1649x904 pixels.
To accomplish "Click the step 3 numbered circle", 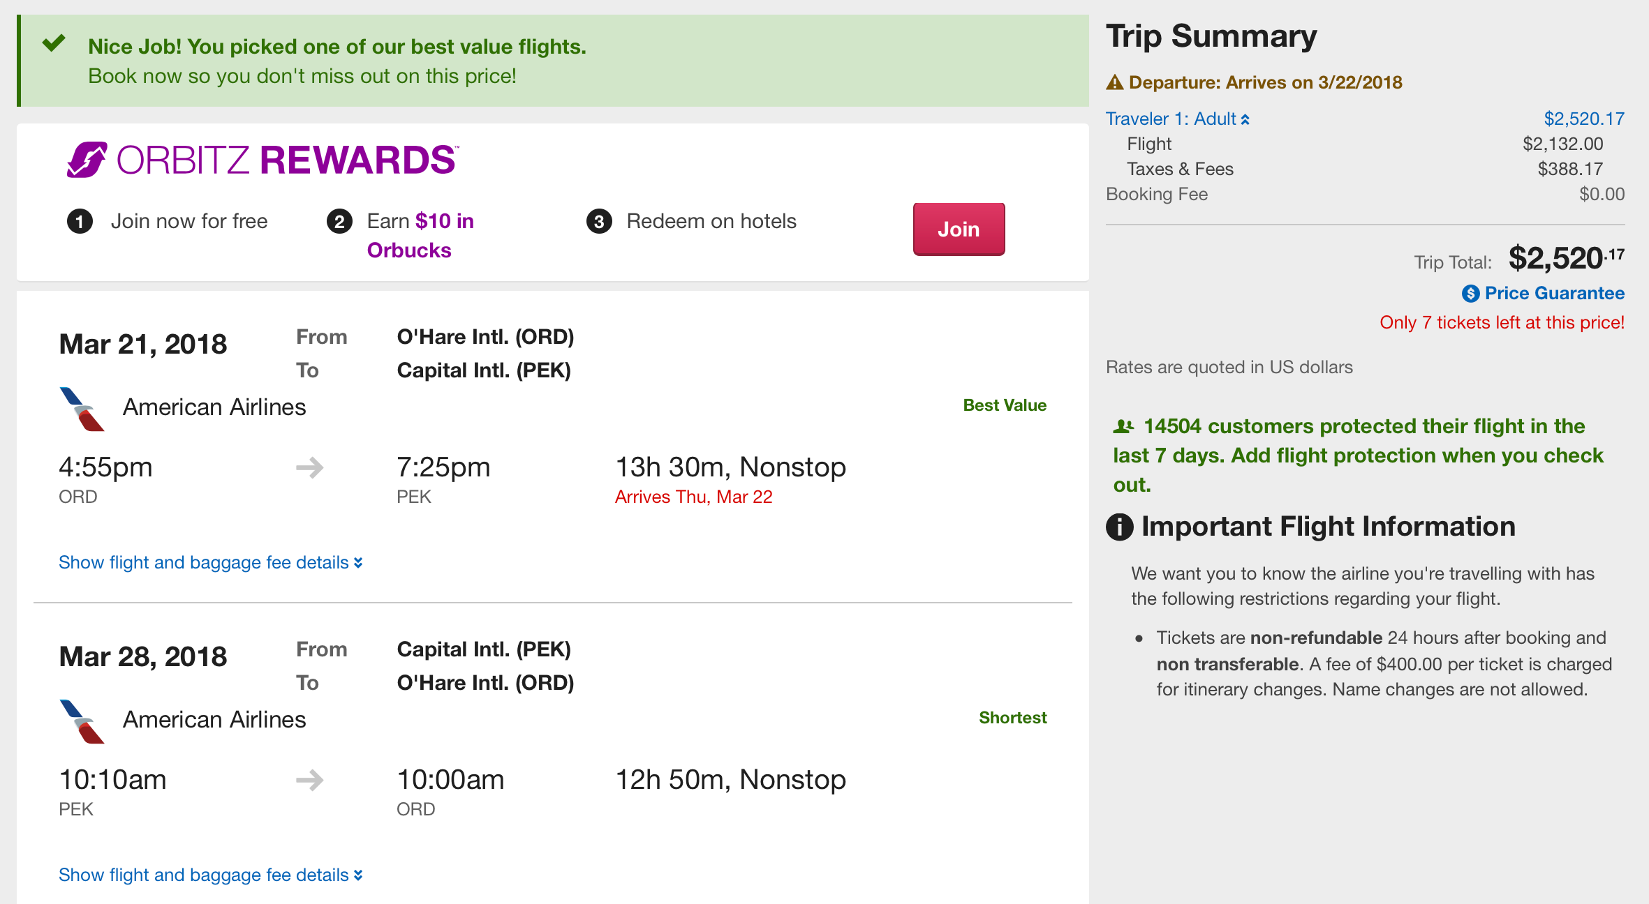I will click(x=599, y=222).
